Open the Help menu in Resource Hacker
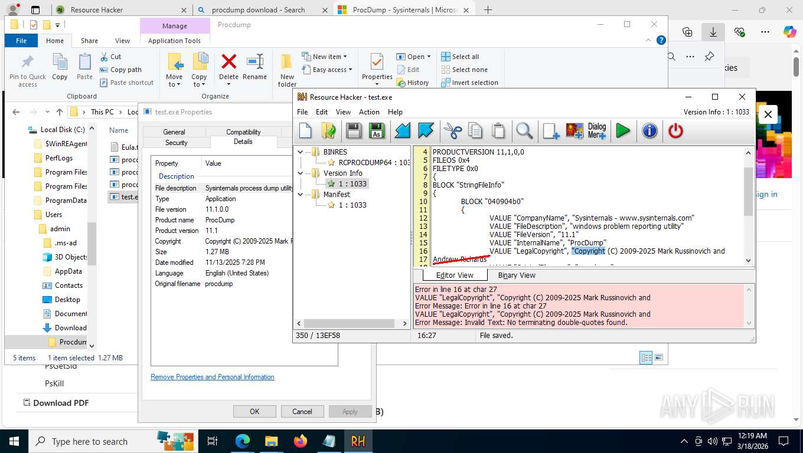This screenshot has height=453, width=803. coord(395,112)
